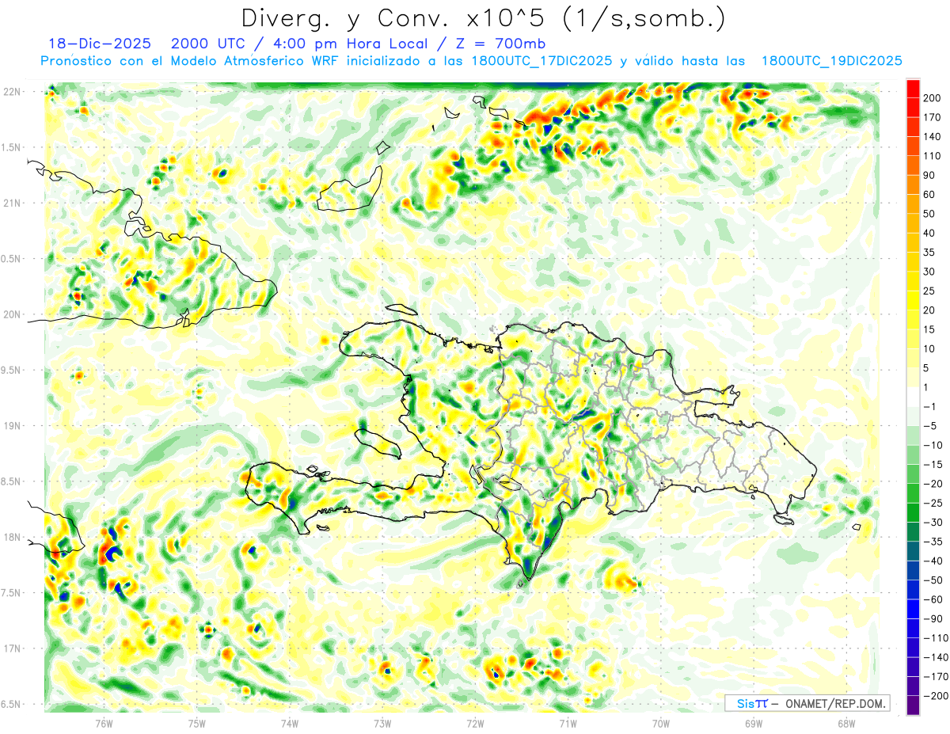Click the '73W' longitude label
The height and width of the screenshot is (734, 950).
coord(382,723)
